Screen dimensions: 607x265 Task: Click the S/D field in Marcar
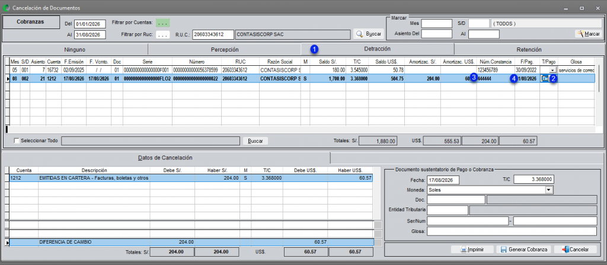[479, 24]
